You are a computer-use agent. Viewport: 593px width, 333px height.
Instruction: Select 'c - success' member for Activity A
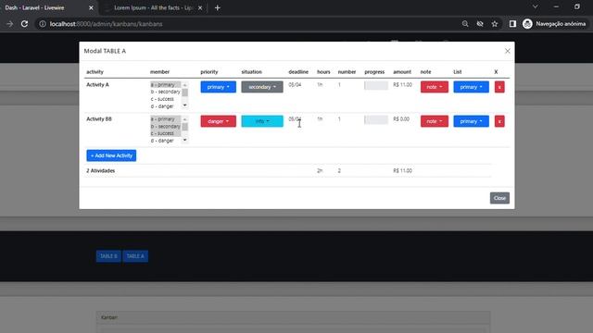pyautogui.click(x=166, y=99)
